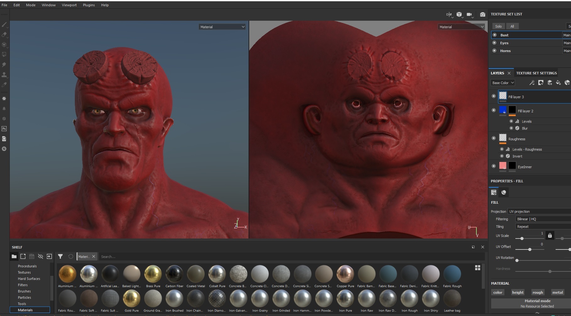
Task: Click the Solo button in Texture Set List
Action: [498, 26]
